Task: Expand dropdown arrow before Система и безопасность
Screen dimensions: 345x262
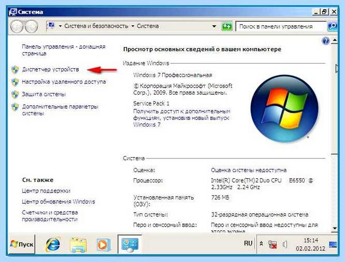Action: [60, 26]
